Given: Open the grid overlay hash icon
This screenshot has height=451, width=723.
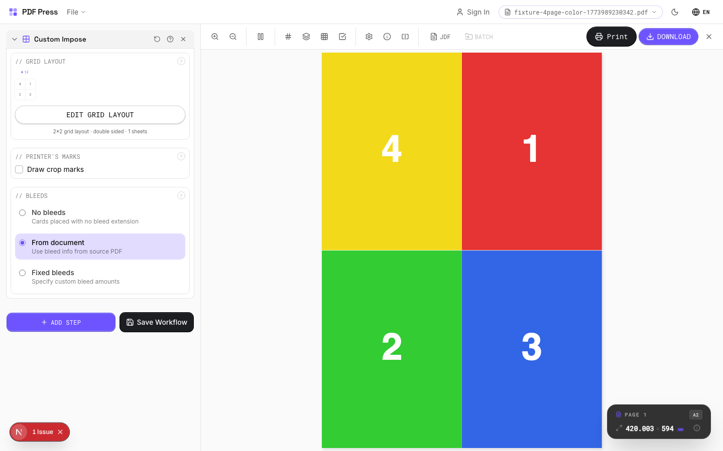Looking at the screenshot, I should (288, 37).
